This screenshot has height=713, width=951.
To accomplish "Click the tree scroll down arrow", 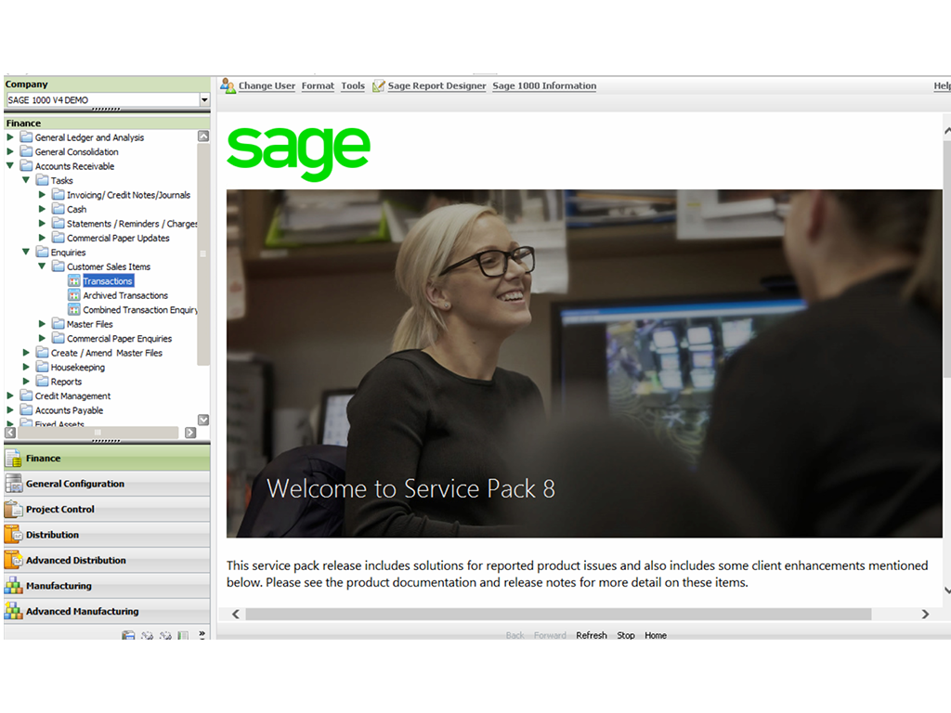I will coord(203,420).
